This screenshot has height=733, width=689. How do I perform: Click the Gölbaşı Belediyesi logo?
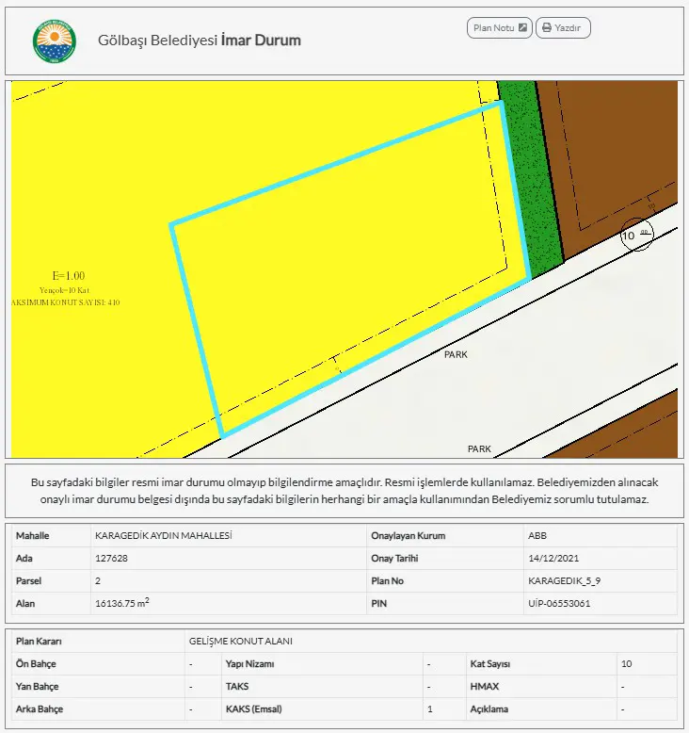click(55, 41)
